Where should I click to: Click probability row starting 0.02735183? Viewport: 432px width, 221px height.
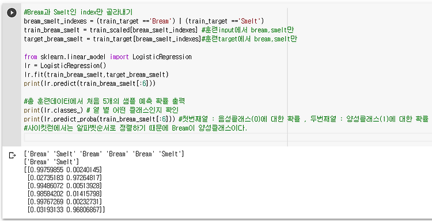[x=65, y=177]
